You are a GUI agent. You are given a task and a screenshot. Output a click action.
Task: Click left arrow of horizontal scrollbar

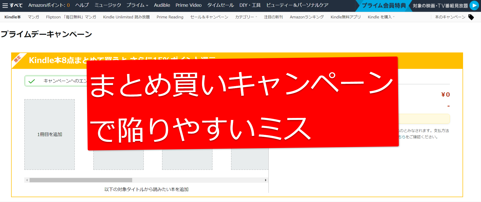27,180
